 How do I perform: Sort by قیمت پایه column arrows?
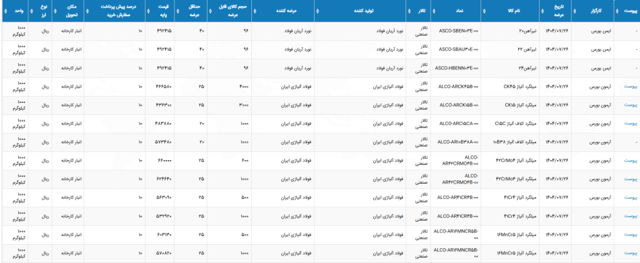149,11
